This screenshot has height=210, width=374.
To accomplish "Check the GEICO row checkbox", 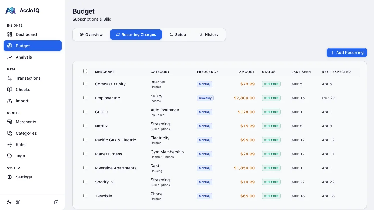I will 85,112.
